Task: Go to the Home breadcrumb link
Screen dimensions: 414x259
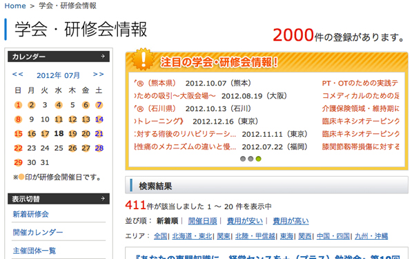Action: pyautogui.click(x=15, y=6)
